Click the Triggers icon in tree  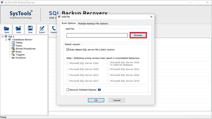point(13,55)
